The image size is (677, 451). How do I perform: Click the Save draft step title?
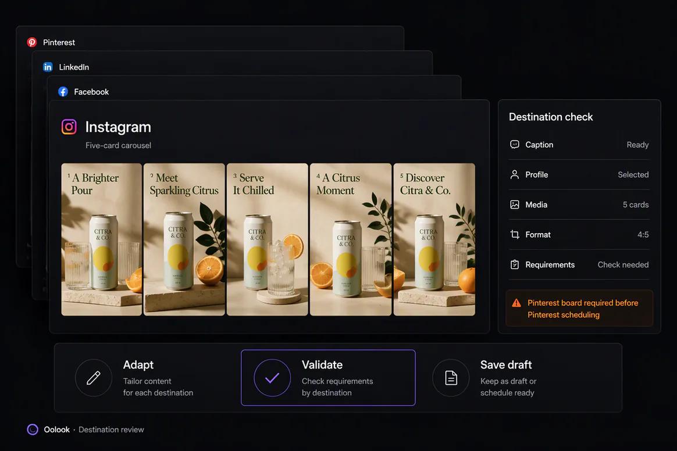[506, 364]
